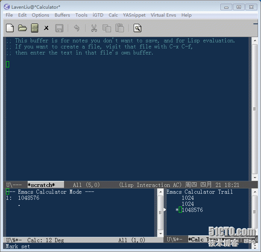Click the Calculator Trail scrollbar thumb
This screenshot has width=261, height=252.
pos(255,212)
